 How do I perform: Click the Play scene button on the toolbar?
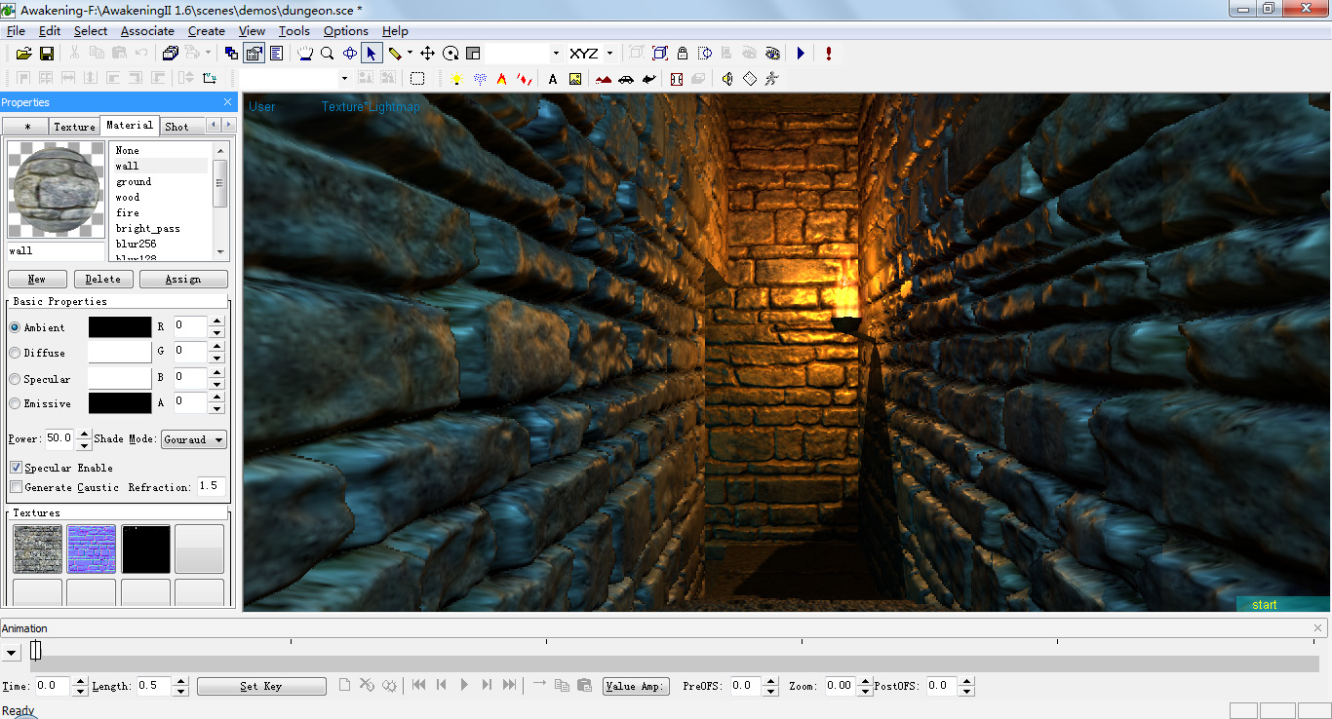(x=800, y=54)
